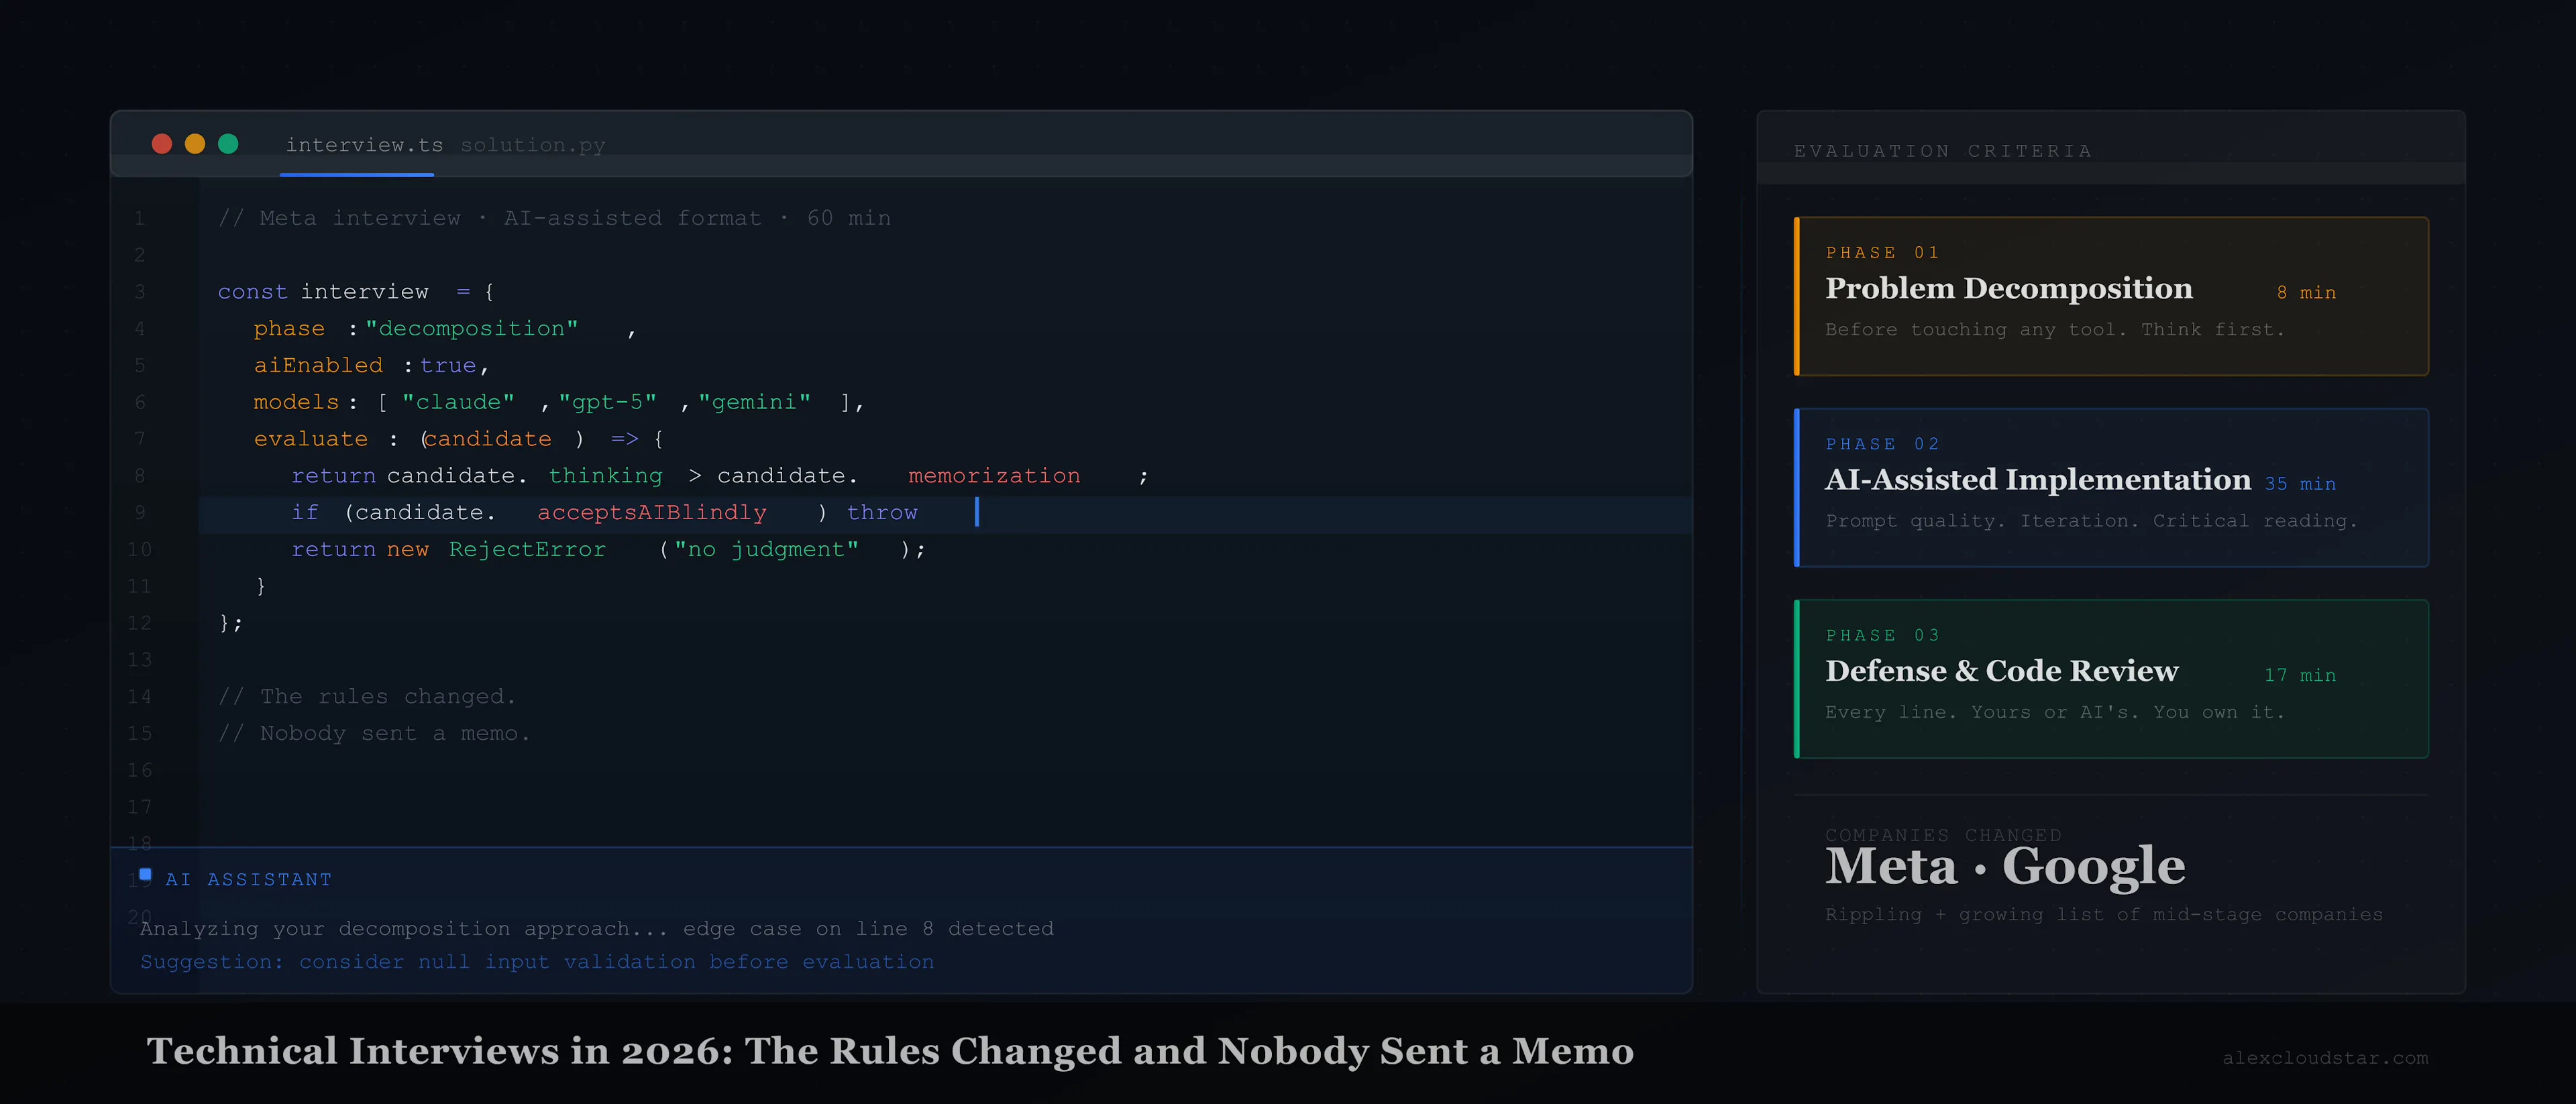
Task: Click the blue AI Assistant square icon
Action: [146, 875]
